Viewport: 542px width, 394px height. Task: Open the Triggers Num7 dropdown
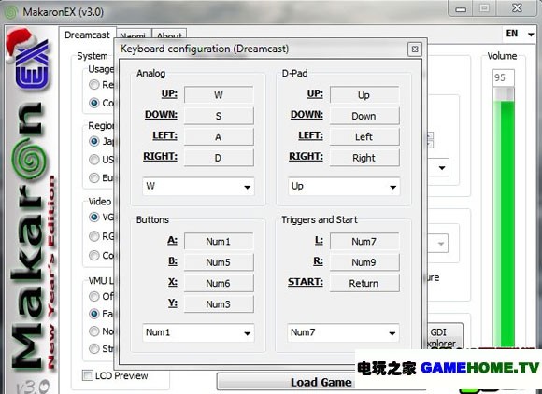tap(343, 333)
